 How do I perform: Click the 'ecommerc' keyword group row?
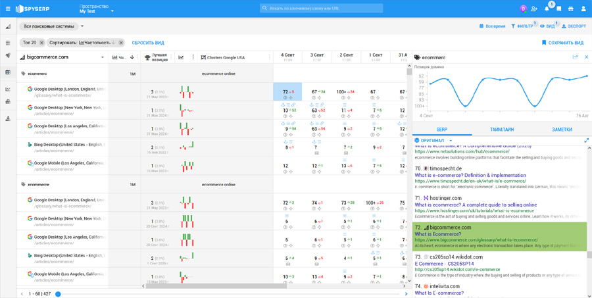[62, 74]
